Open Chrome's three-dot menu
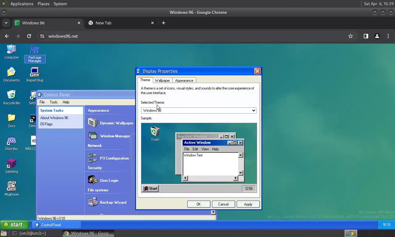 tap(388, 36)
